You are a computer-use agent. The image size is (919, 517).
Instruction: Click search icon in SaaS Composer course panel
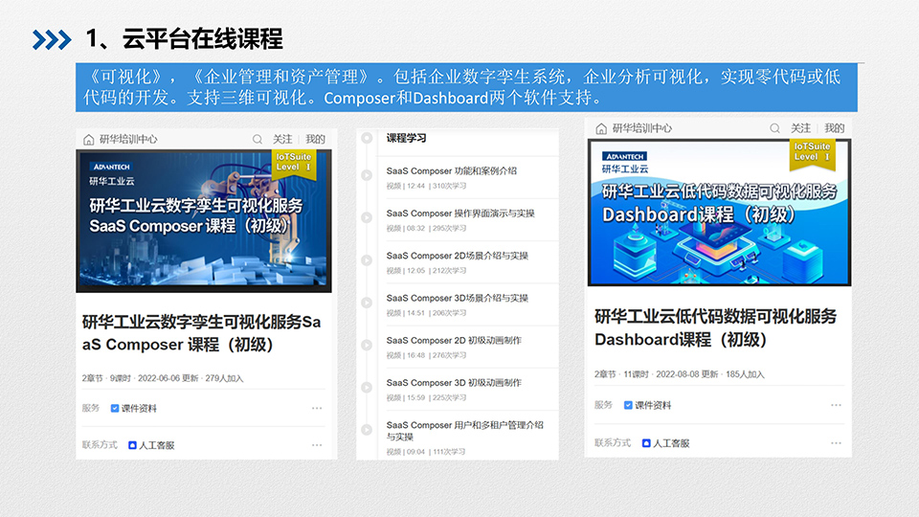pyautogui.click(x=258, y=139)
